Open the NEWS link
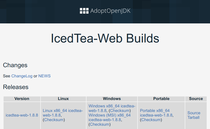 [44, 76]
